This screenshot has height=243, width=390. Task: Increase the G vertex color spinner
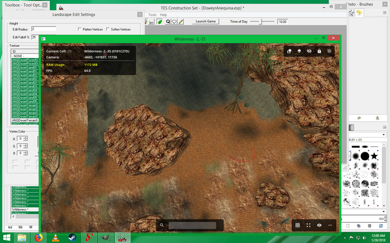(25, 145)
